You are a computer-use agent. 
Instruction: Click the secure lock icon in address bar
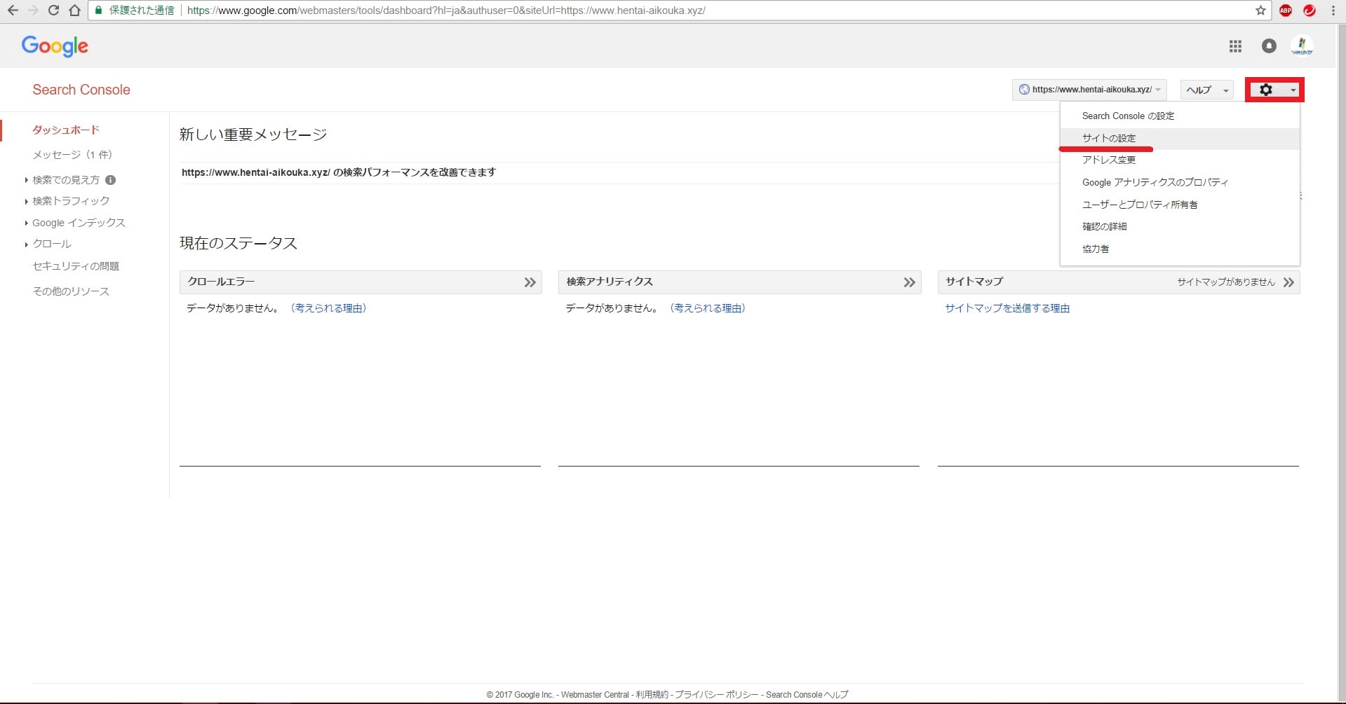pos(99,11)
